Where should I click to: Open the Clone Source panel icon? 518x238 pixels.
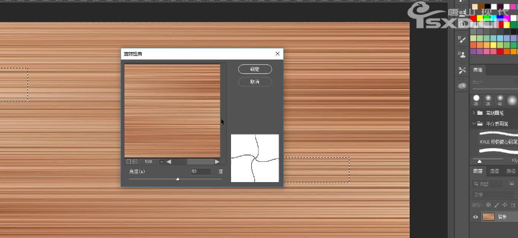click(462, 55)
